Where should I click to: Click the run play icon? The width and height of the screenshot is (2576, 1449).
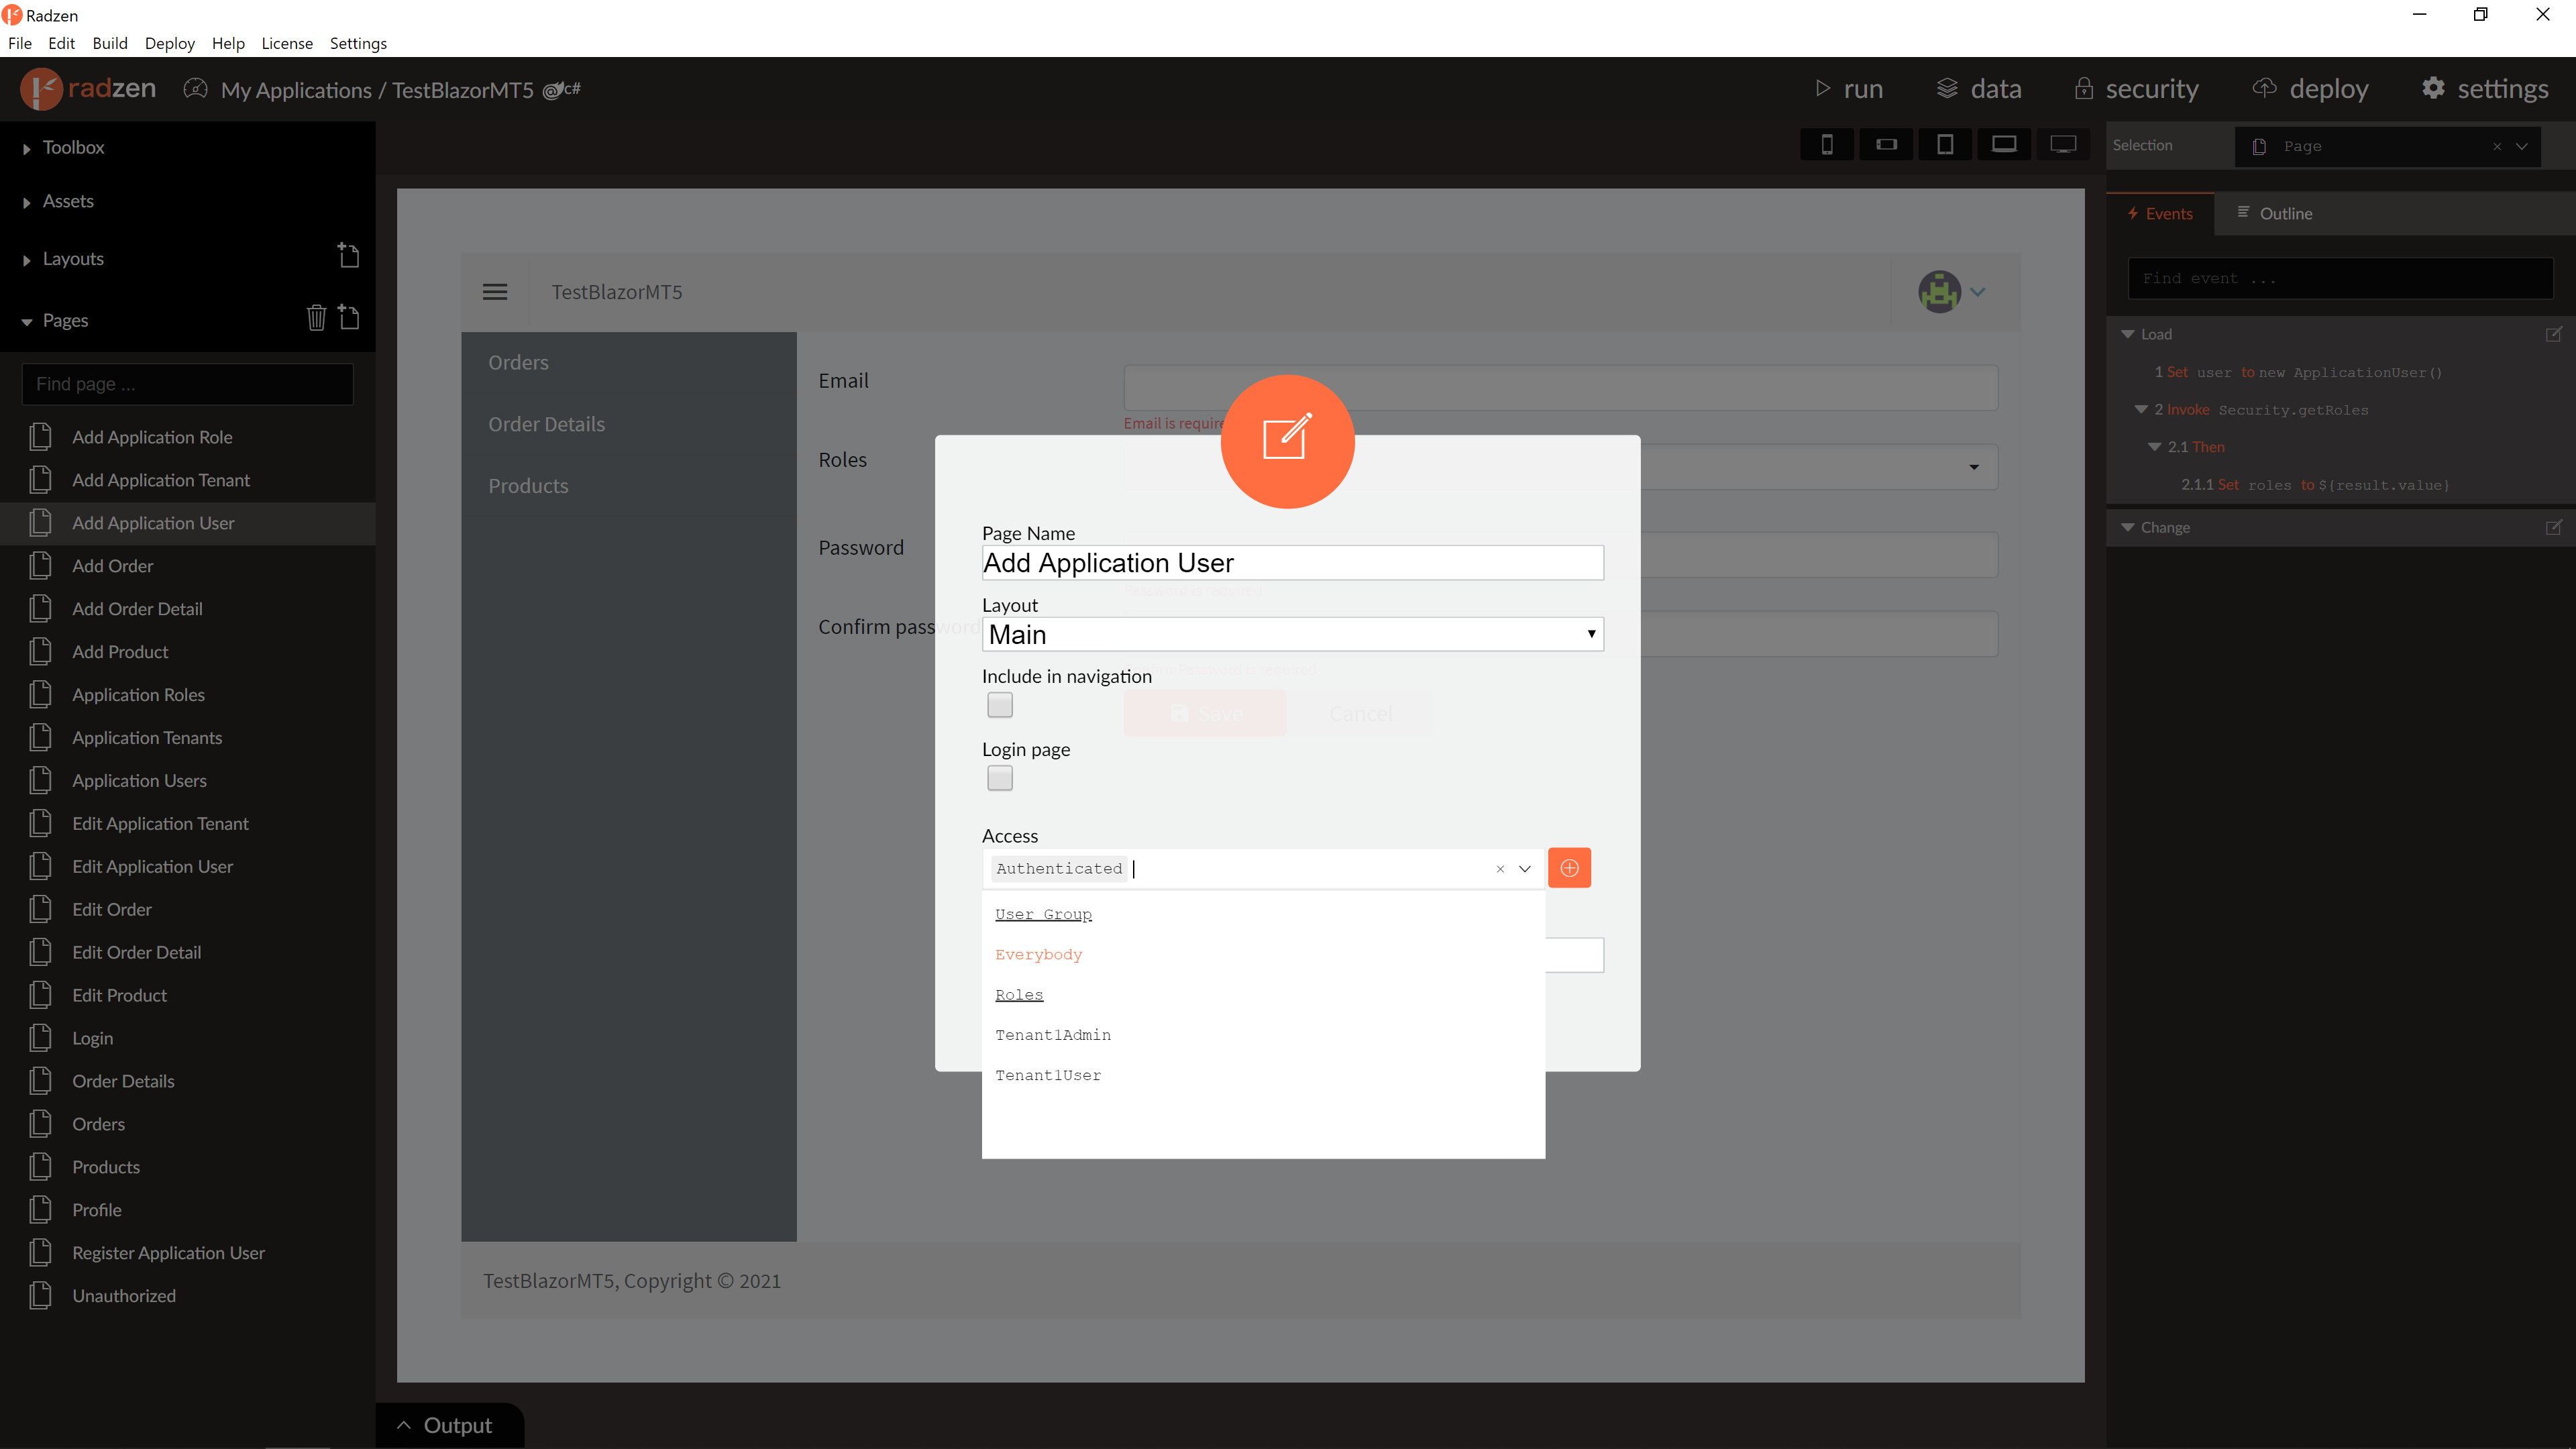[x=1822, y=89]
